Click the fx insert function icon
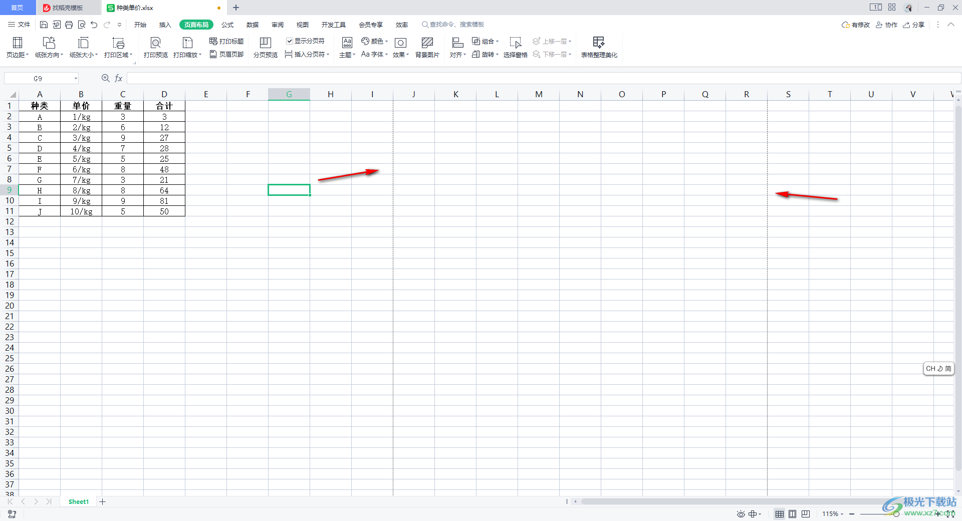This screenshot has height=521, width=962. [x=119, y=78]
